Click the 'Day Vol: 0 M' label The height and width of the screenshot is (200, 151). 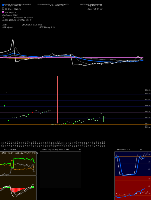pos(95,9)
